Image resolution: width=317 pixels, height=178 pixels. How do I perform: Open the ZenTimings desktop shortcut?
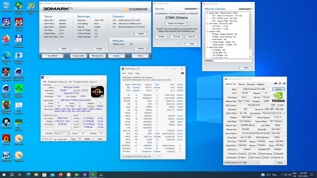coord(19,8)
